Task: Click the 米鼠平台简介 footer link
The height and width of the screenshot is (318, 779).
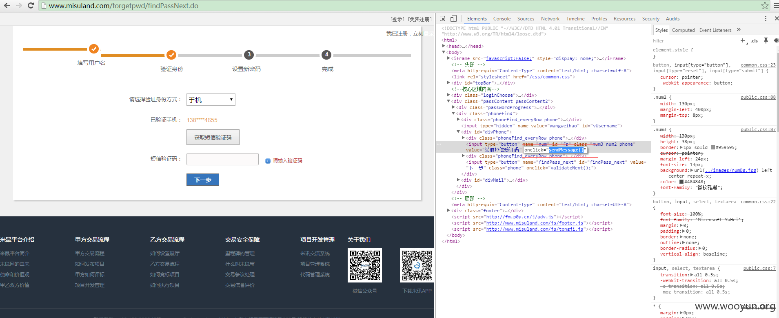Action: 15,254
